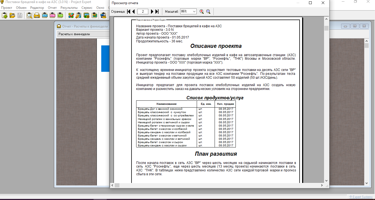Screen dimensions: 375x200
Task: Open the Проект menu
Action: point(7,8)
